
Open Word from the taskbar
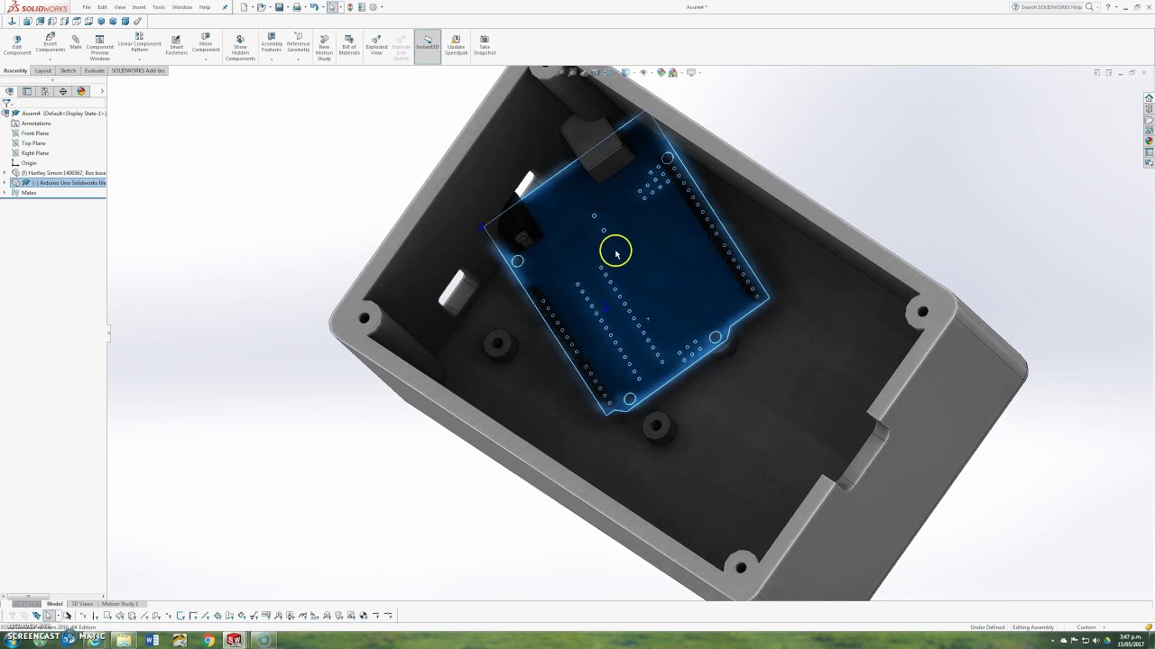tap(152, 640)
